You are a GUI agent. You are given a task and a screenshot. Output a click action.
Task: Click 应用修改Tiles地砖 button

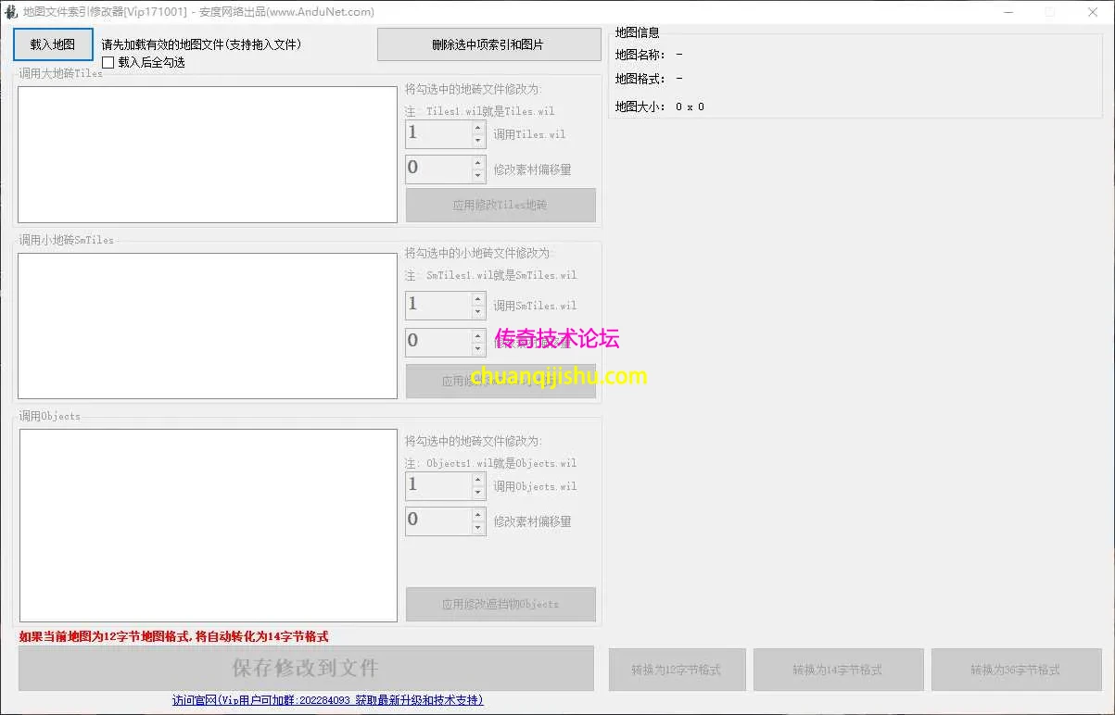(x=500, y=206)
